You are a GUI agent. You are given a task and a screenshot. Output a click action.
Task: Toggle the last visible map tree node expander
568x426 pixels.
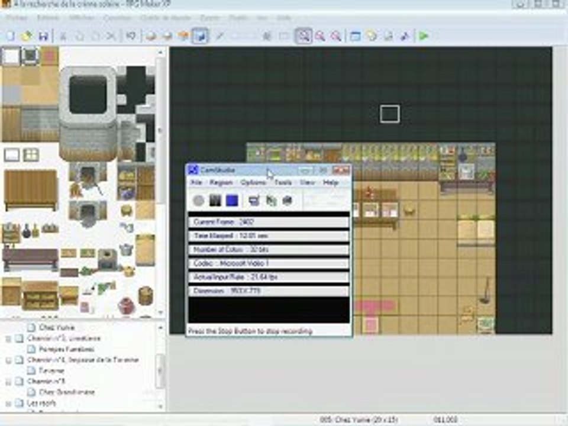[8, 403]
